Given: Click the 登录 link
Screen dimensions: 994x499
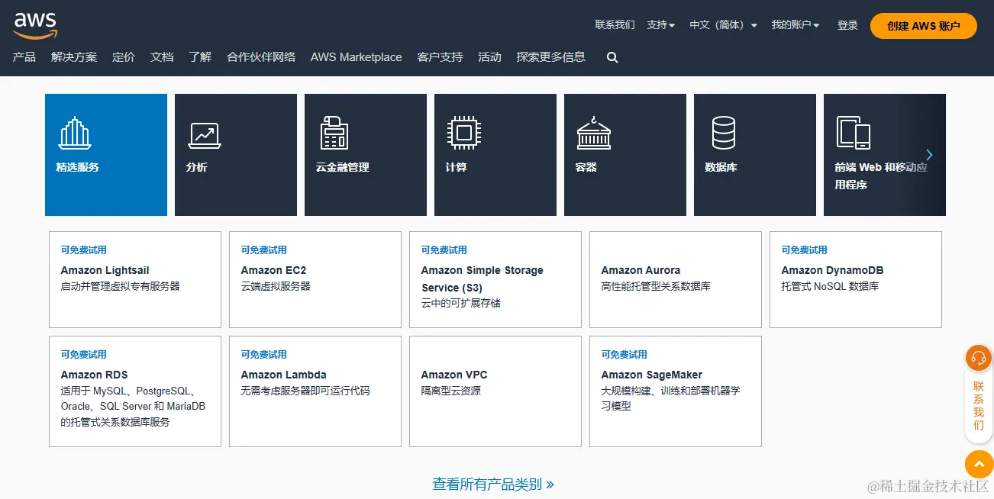Looking at the screenshot, I should point(847,25).
